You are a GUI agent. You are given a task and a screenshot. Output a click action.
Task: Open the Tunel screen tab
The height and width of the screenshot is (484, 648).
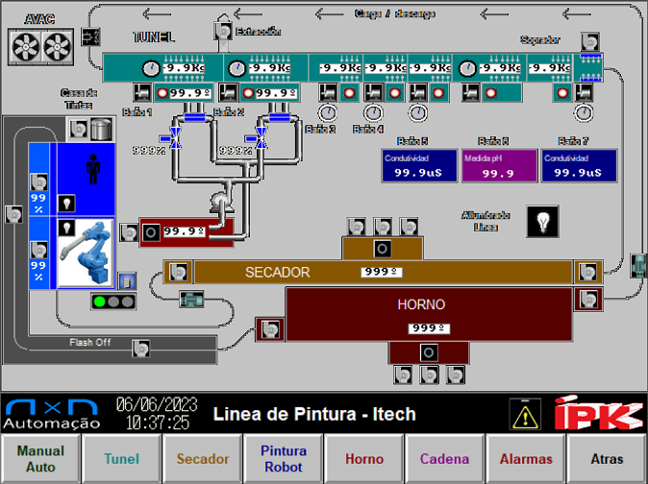click(x=121, y=459)
